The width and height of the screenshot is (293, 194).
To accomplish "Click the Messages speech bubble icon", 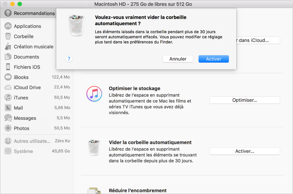I will pos(8,118).
